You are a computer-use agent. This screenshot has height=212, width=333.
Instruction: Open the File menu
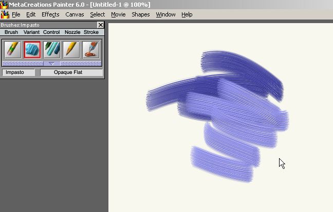point(16,14)
